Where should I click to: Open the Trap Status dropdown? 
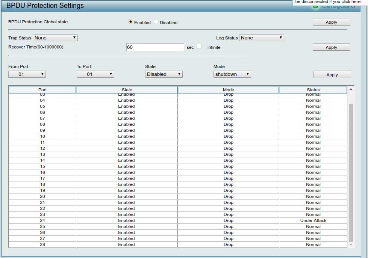(x=55, y=38)
